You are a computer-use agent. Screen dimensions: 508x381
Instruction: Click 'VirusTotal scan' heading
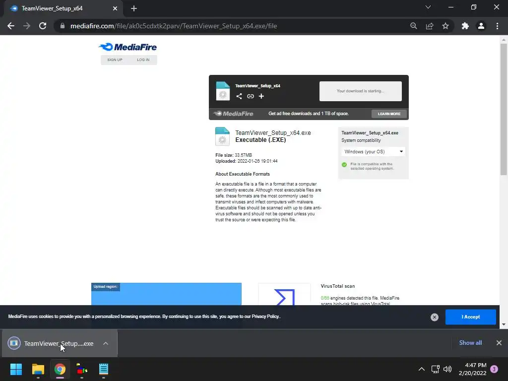point(337,286)
